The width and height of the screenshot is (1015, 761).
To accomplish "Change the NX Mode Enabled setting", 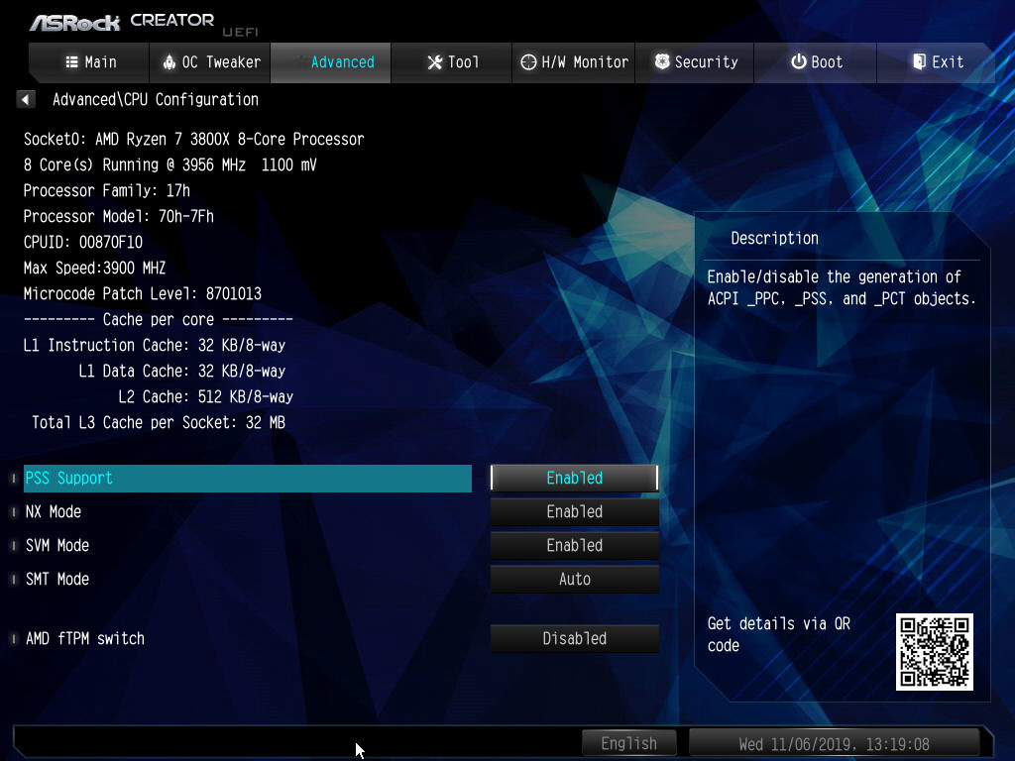I will click(x=575, y=511).
